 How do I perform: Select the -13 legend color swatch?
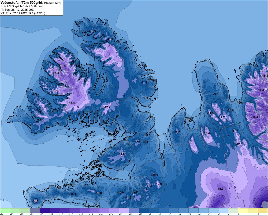[x=114, y=210]
